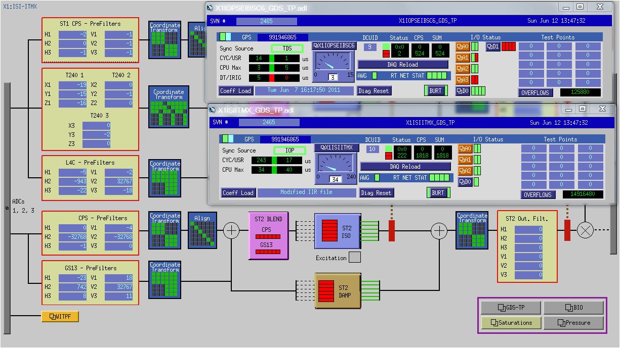The image size is (620, 348).
Task: Click overflow count 14916480
Action: click(x=583, y=194)
